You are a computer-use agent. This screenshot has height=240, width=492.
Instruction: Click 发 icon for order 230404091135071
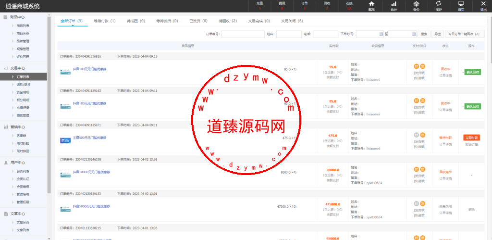(x=423, y=135)
